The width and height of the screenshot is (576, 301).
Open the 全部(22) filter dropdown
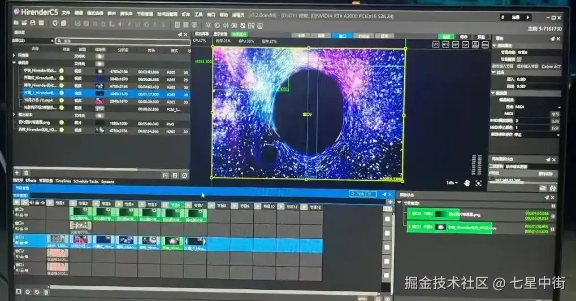click(x=33, y=41)
